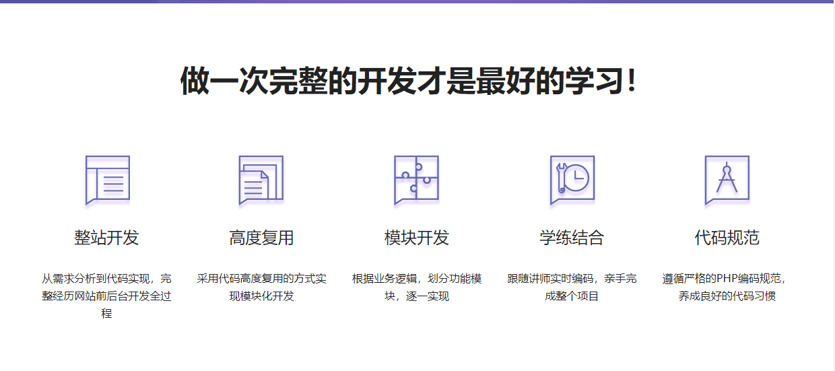Viewport: 835px width, 371px height.
Task: Select the 整站开发 heading
Action: [x=106, y=238]
